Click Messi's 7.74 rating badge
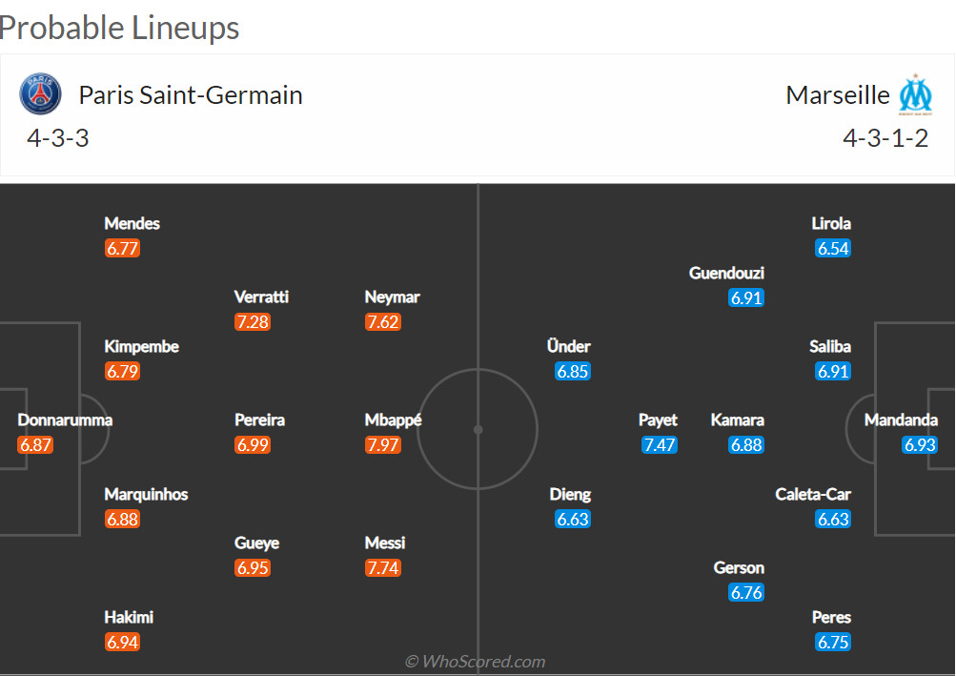Image resolution: width=956 pixels, height=676 pixels. point(383,568)
